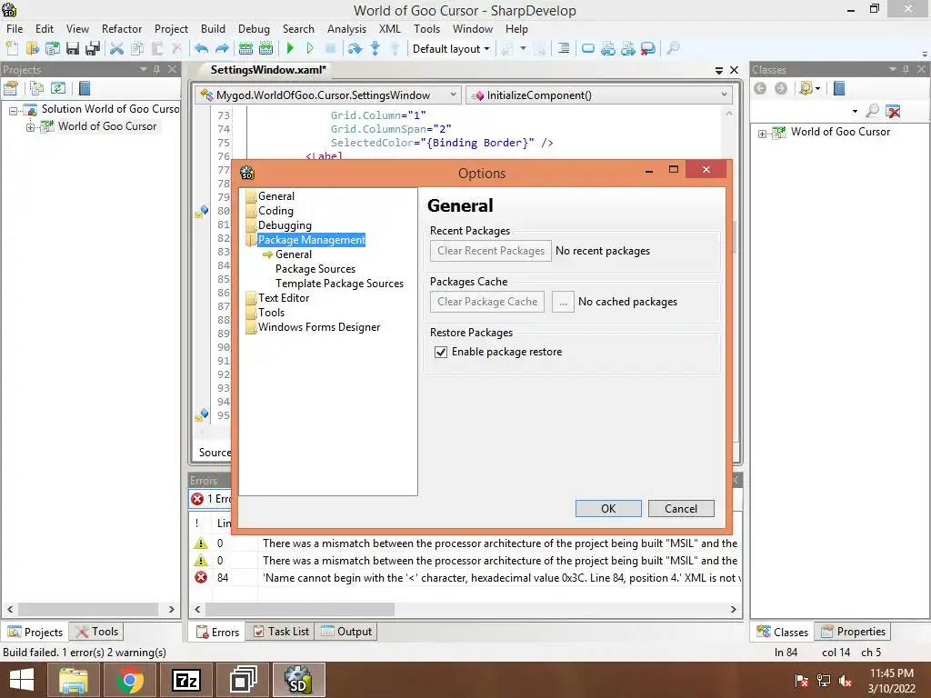Click the Indent toolbar icon
Screen dimensions: 931x698
[564, 49]
